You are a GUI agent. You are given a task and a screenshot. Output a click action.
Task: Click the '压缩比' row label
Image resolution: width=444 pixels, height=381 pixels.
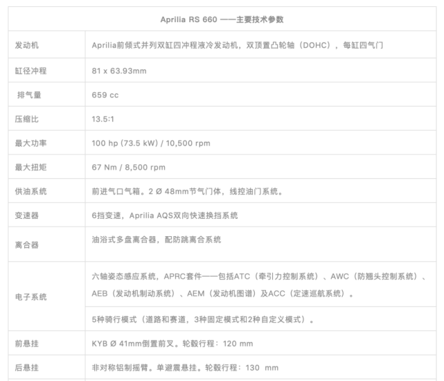coord(27,119)
